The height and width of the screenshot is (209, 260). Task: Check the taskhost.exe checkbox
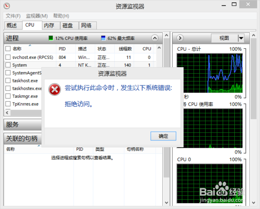click(8, 80)
